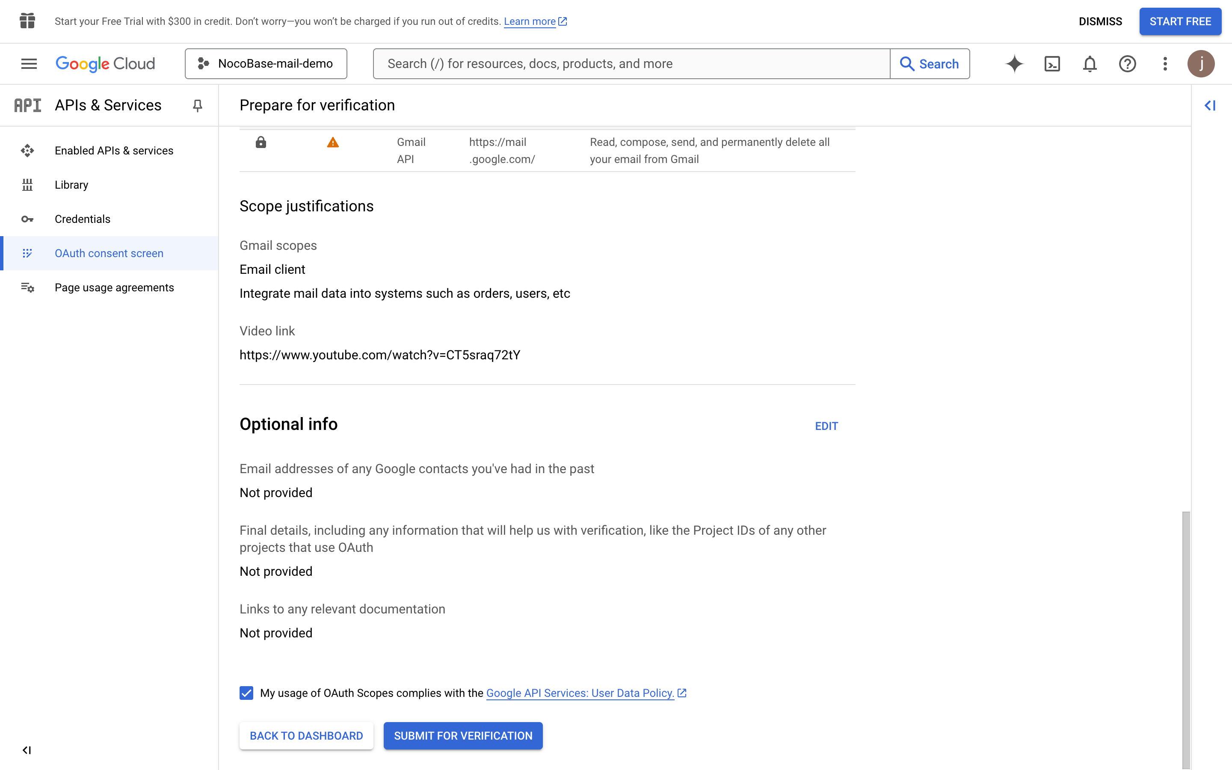Click Back to Dashboard button

coord(306,736)
